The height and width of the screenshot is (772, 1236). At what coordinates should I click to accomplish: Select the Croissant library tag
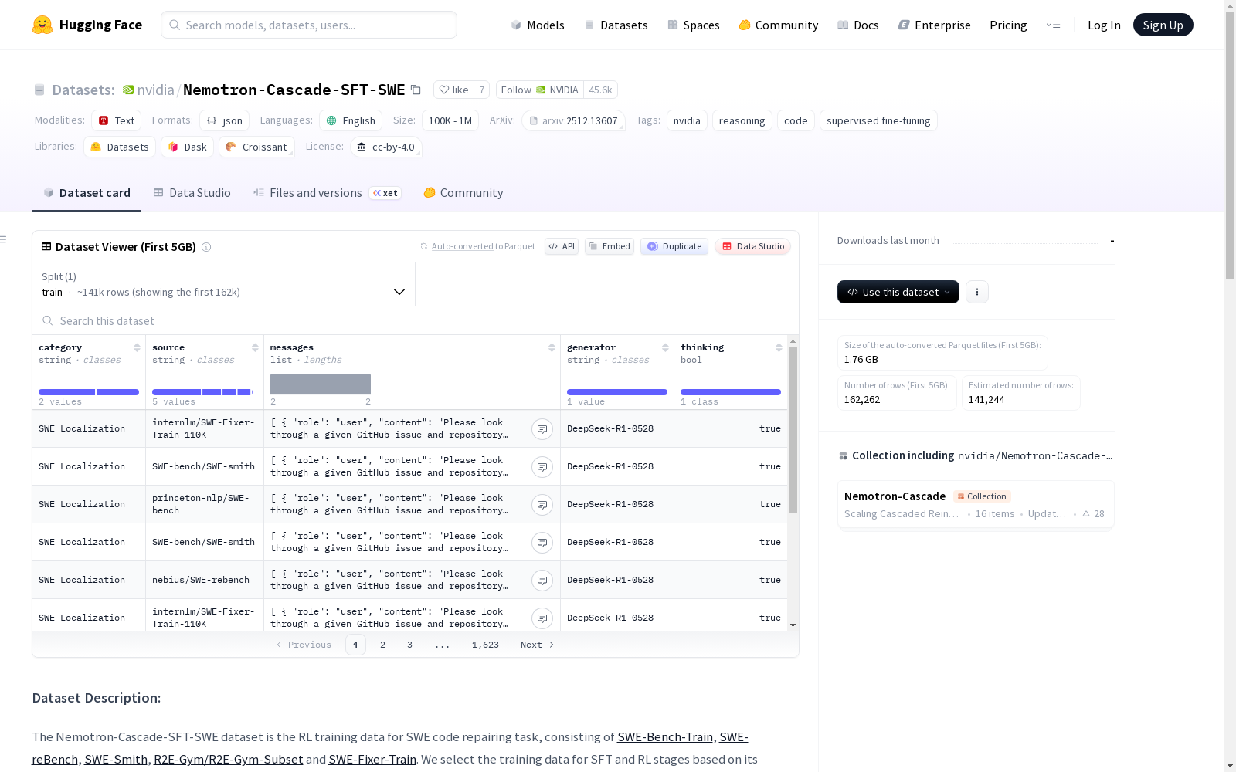click(x=256, y=147)
